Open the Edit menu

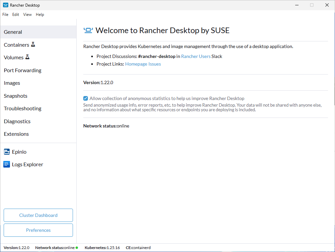pos(16,15)
